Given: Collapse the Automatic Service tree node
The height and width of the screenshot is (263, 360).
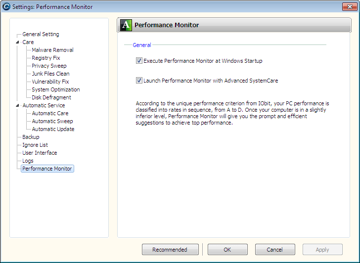Looking at the screenshot, I should point(17,106).
